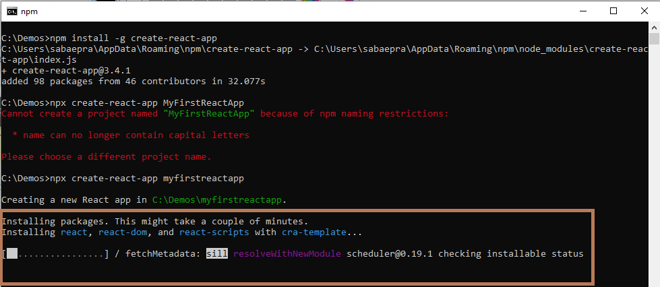Click 'added 98 packages from 46 contributors' line
660x287 pixels.
[x=133, y=82]
